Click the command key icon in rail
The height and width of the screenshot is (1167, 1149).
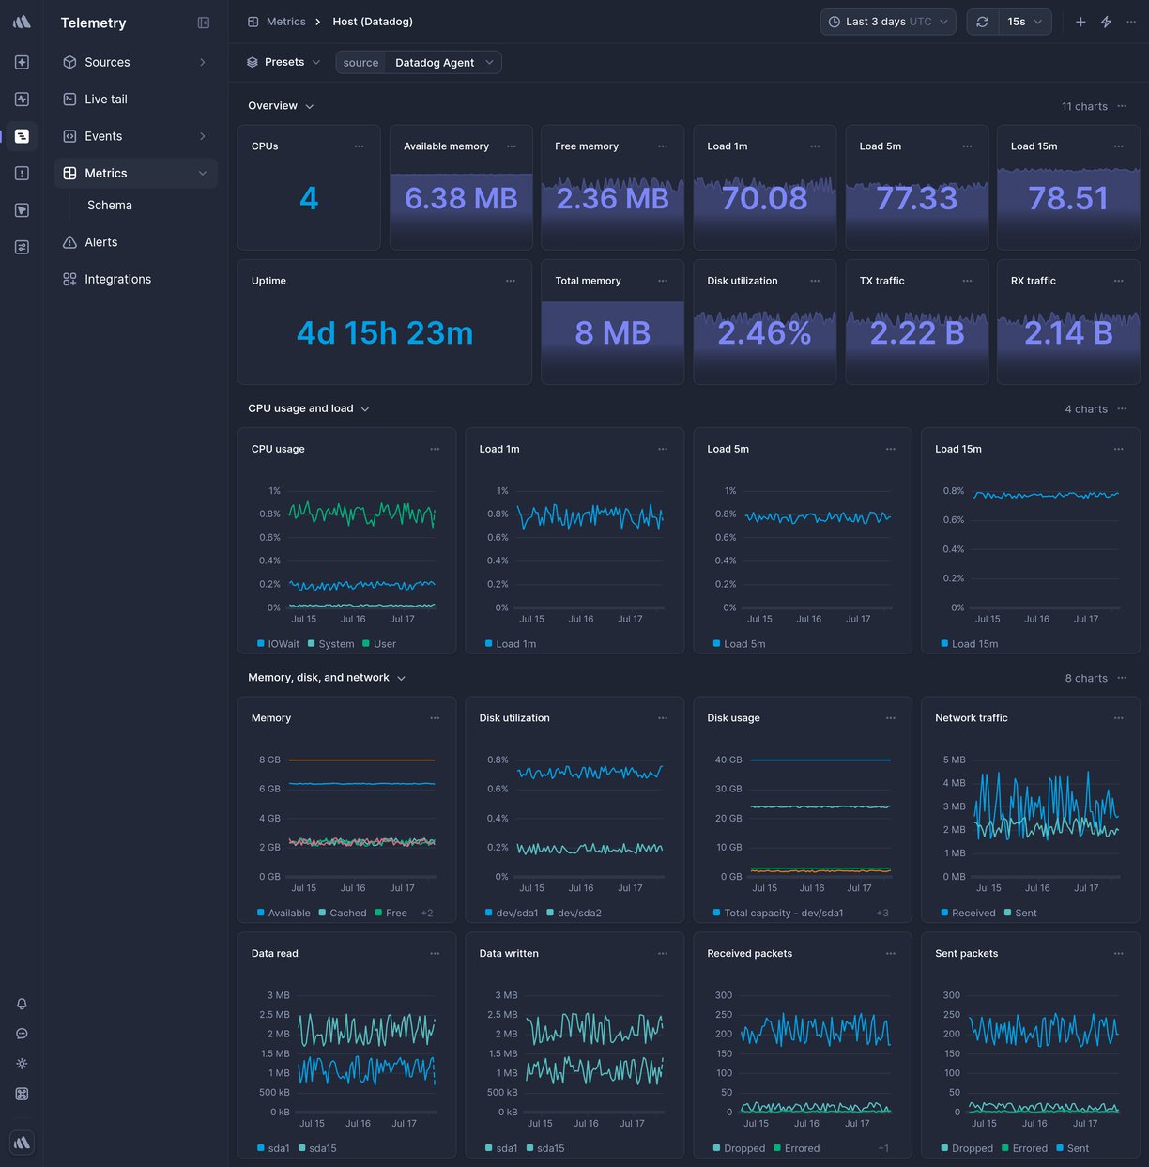pyautogui.click(x=22, y=1094)
